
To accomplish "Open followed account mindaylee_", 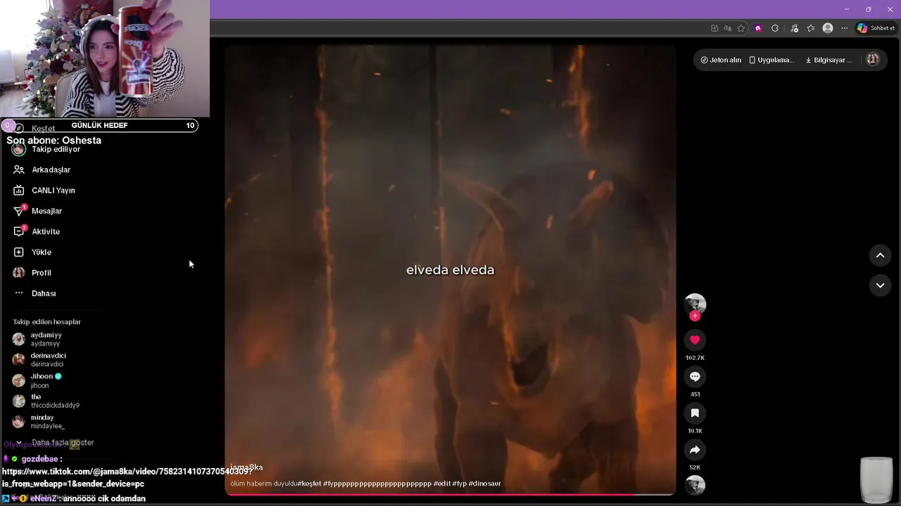I will pos(47,422).
